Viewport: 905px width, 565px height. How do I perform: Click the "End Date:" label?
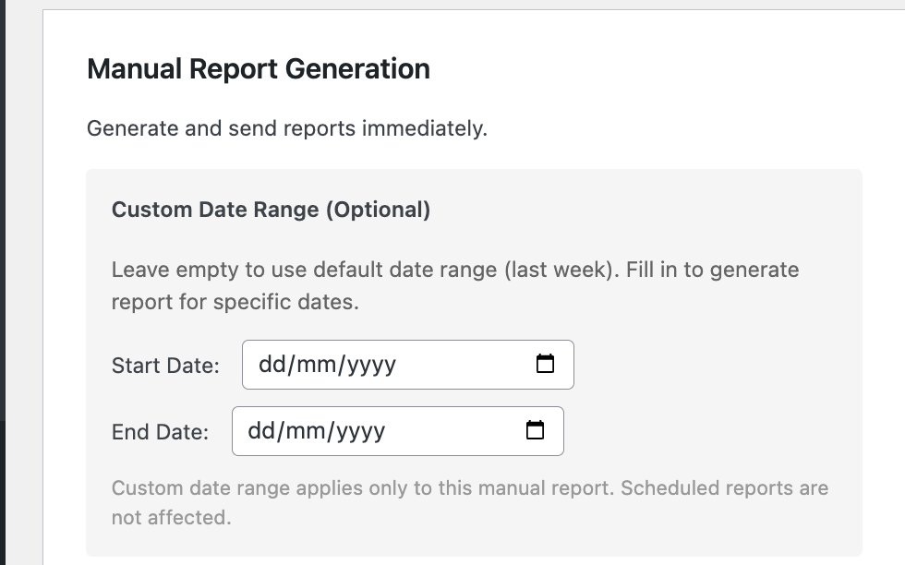tap(160, 431)
